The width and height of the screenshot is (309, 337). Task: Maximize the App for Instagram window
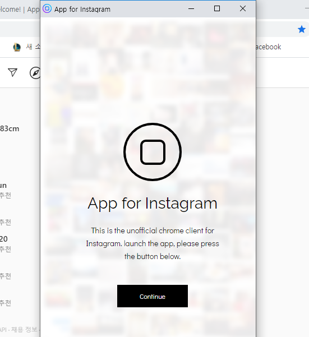(x=217, y=8)
